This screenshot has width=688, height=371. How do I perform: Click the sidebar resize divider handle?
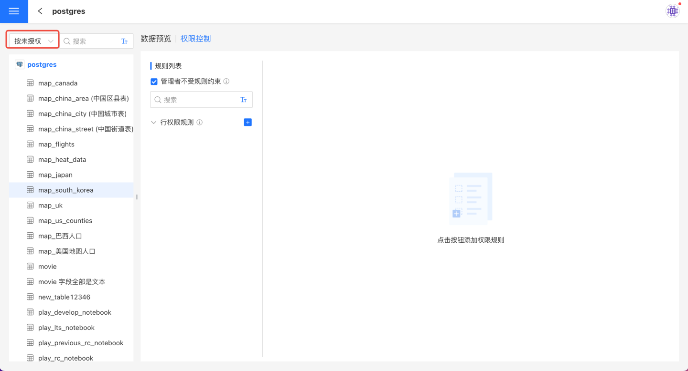pos(137,197)
